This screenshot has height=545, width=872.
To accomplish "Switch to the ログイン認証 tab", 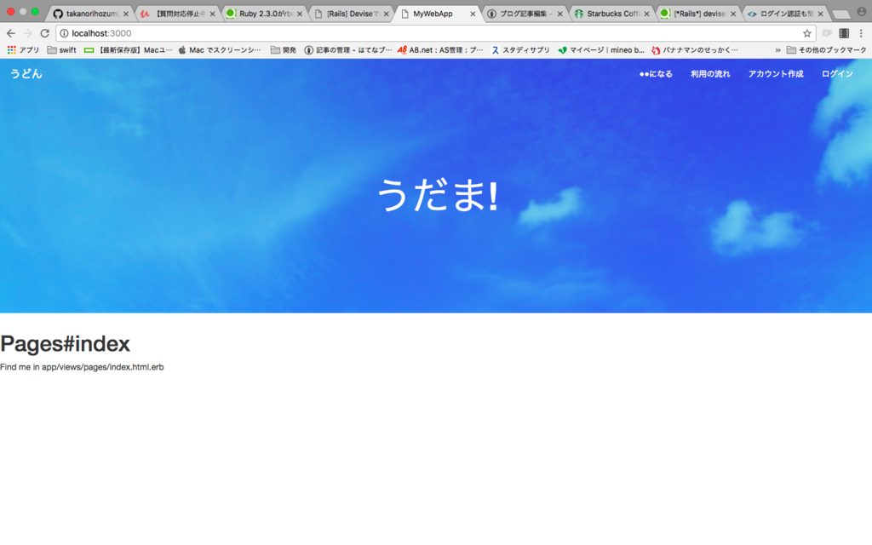I will pyautogui.click(x=783, y=14).
